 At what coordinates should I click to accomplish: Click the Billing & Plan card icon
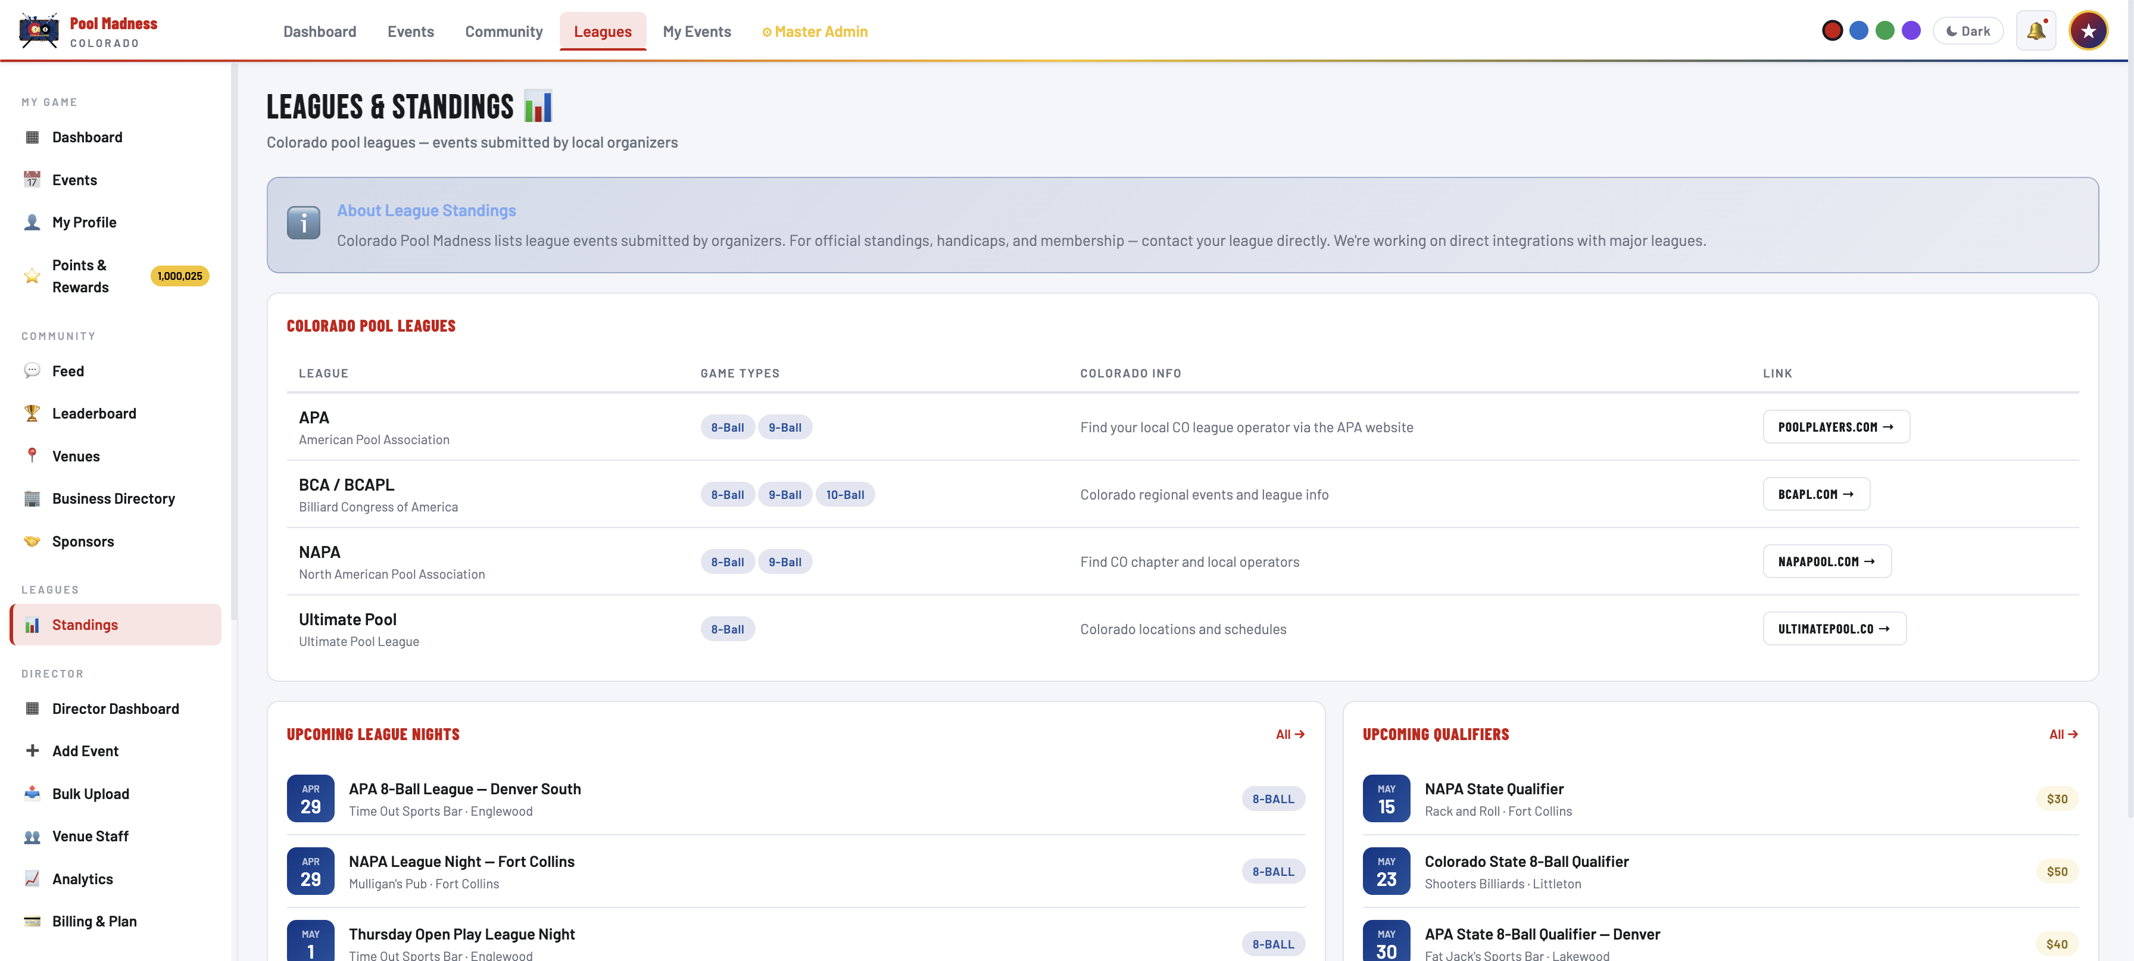[32, 921]
